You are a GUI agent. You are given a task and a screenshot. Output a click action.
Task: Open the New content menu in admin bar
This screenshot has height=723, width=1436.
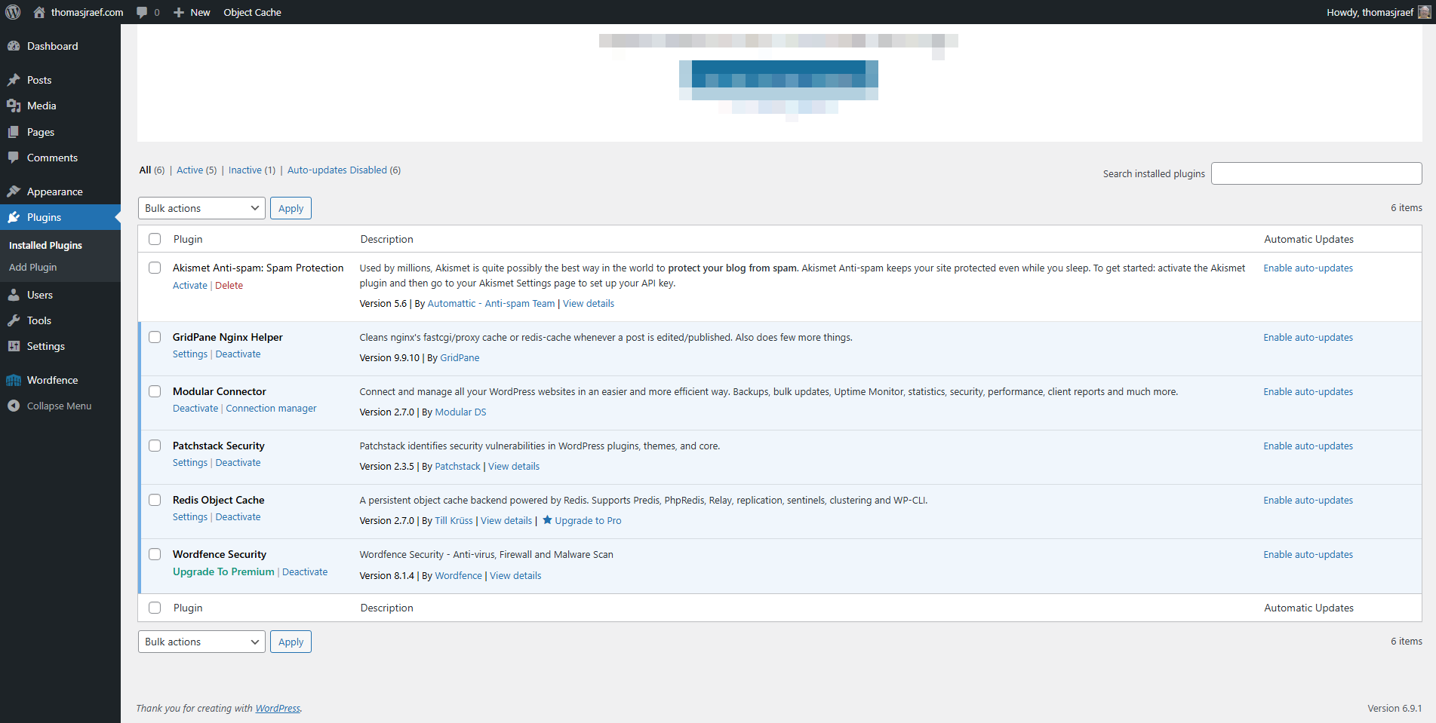click(x=192, y=12)
